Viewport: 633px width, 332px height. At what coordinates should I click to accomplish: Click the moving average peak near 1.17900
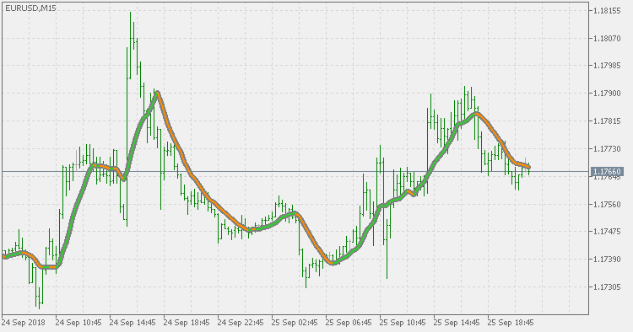pyautogui.click(x=158, y=93)
